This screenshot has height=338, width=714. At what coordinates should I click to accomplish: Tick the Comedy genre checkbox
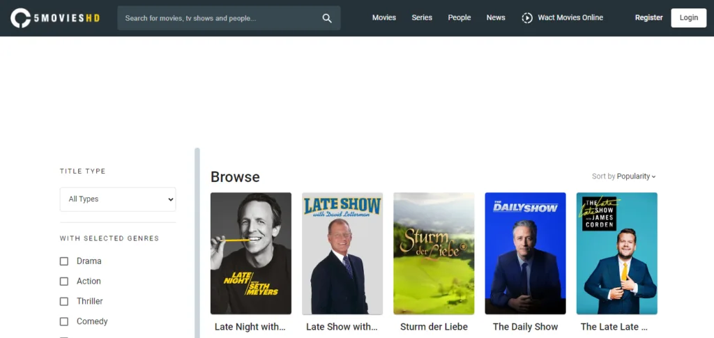click(x=64, y=321)
